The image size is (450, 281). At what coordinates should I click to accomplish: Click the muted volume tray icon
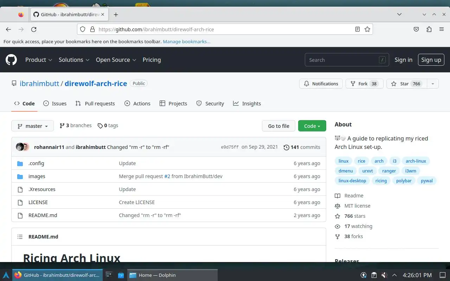pyautogui.click(x=384, y=275)
